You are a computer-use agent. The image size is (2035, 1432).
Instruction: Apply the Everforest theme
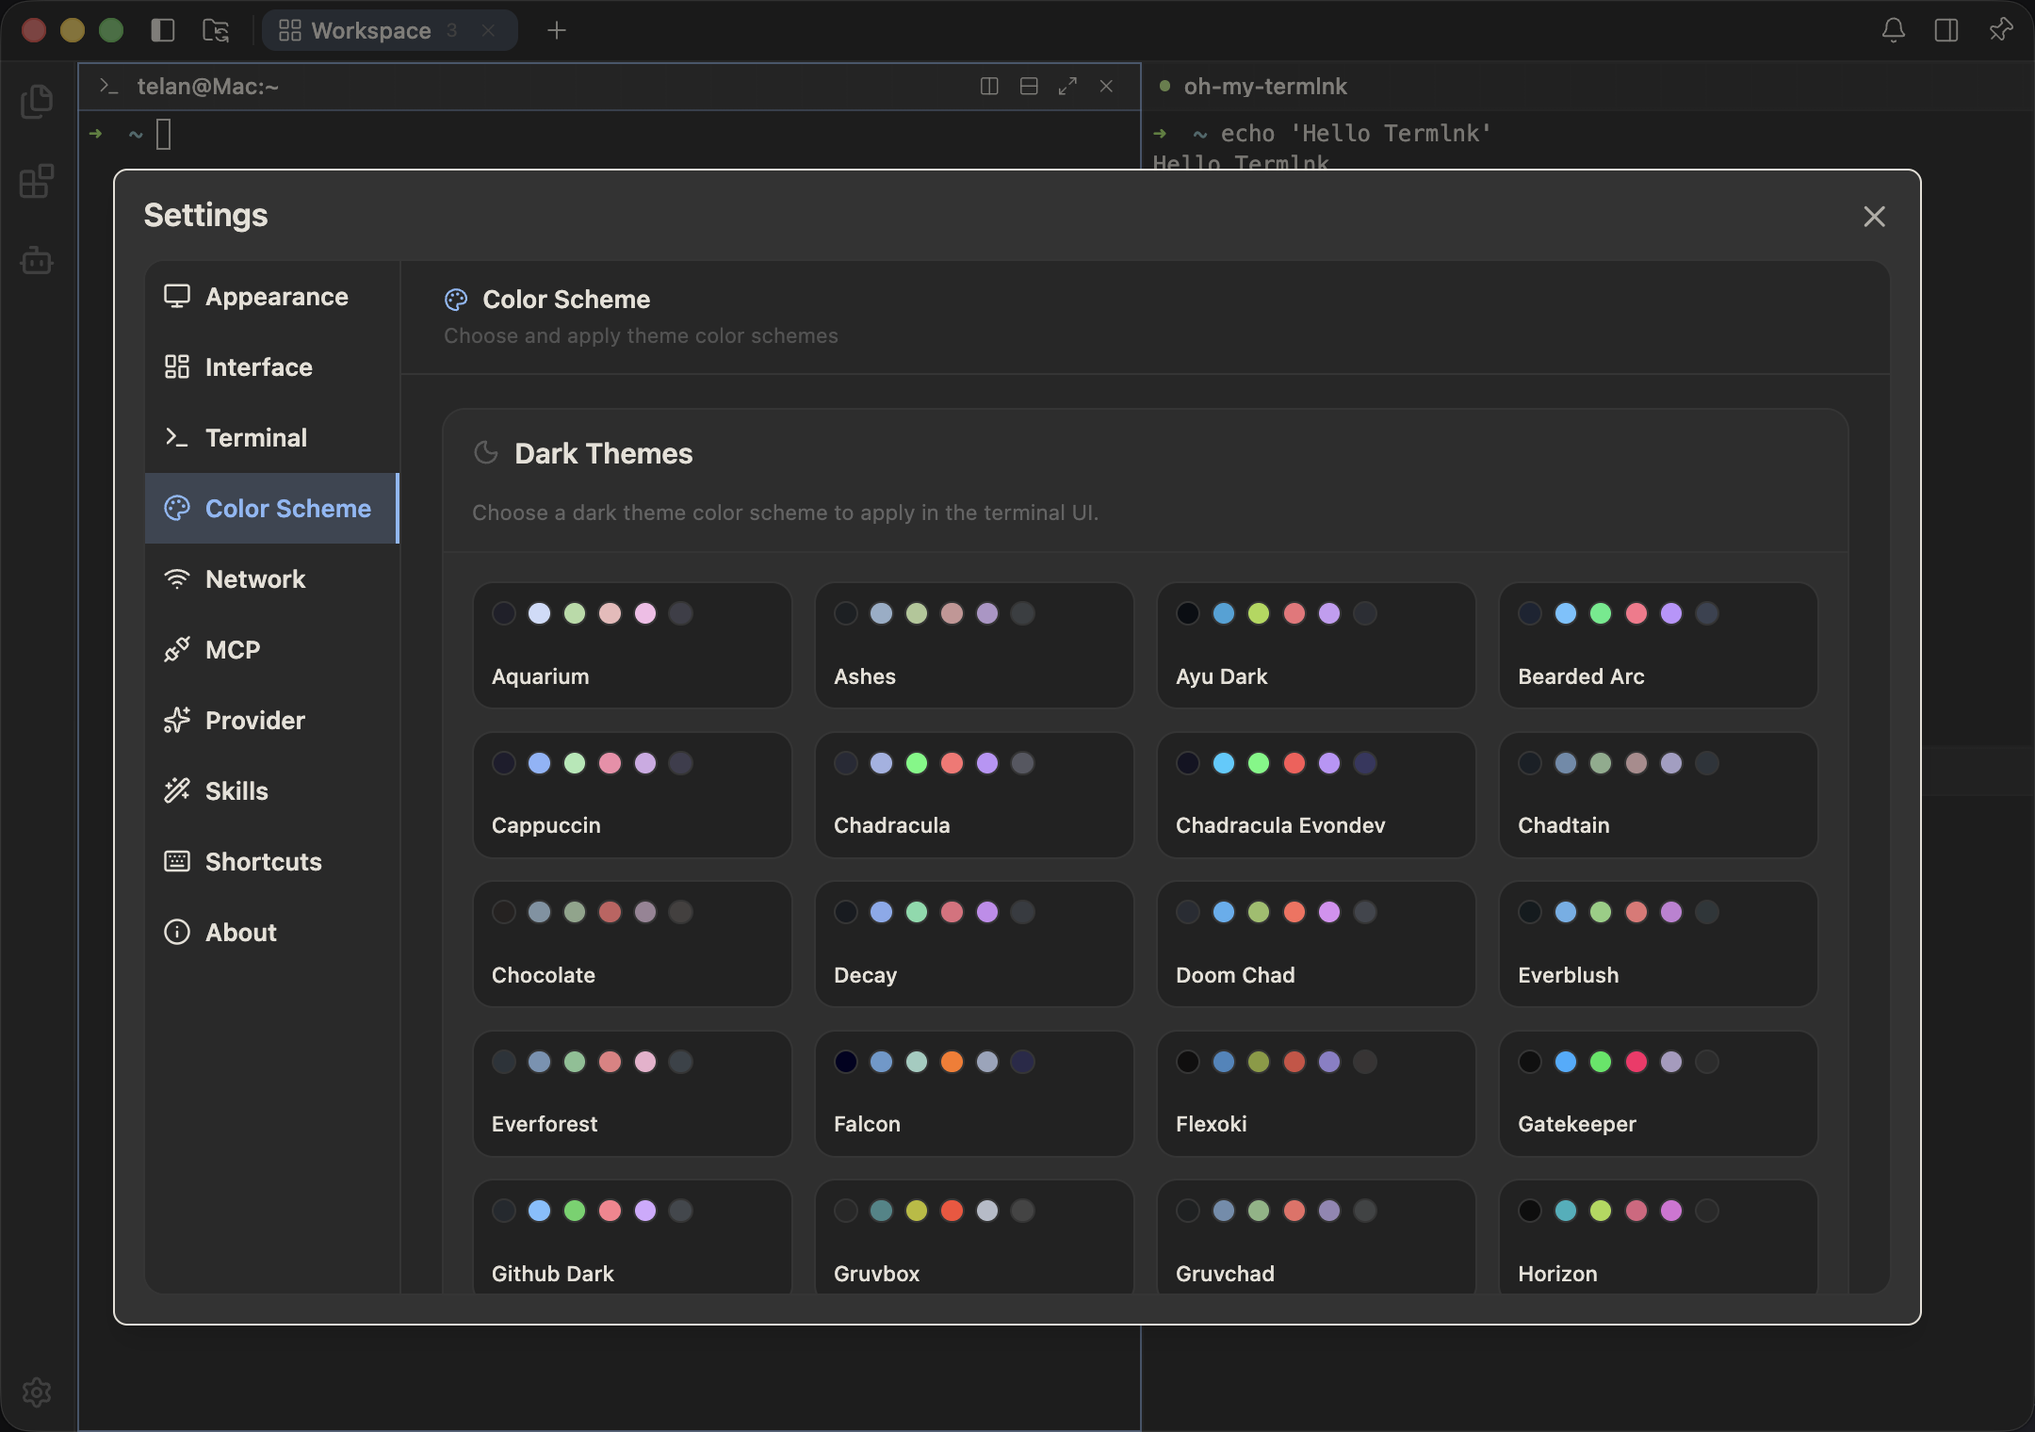(632, 1094)
